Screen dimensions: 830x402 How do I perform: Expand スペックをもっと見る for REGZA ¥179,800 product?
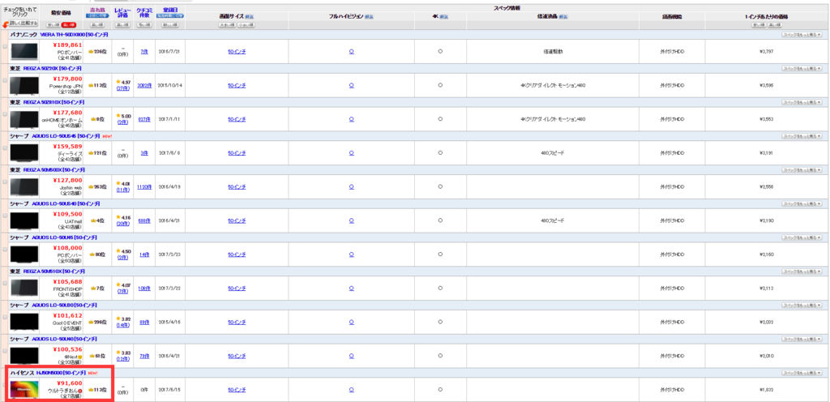(802, 68)
